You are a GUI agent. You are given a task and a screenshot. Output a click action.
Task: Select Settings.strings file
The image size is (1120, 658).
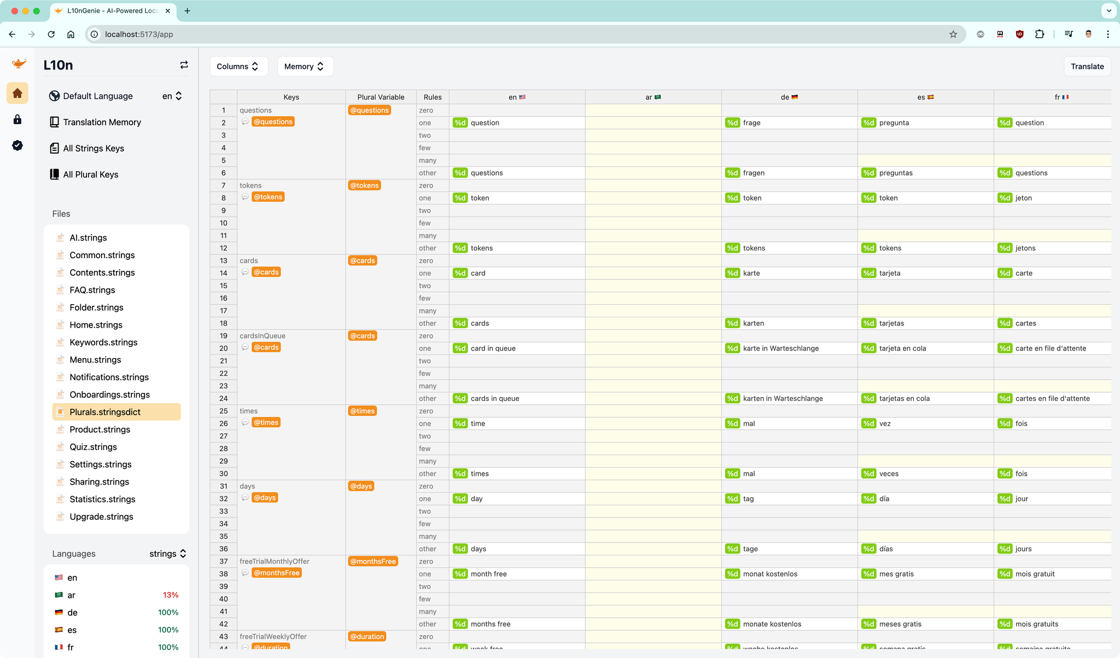pyautogui.click(x=116, y=464)
